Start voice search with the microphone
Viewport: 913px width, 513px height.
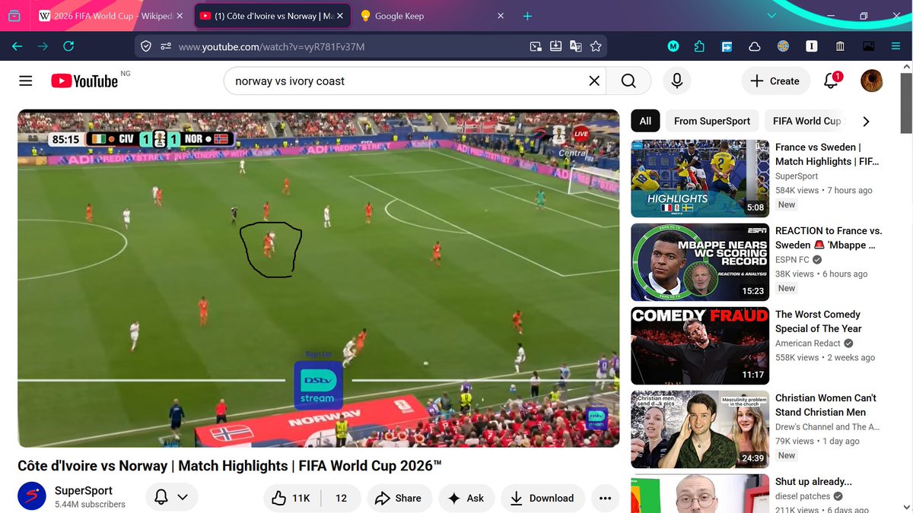coord(676,81)
